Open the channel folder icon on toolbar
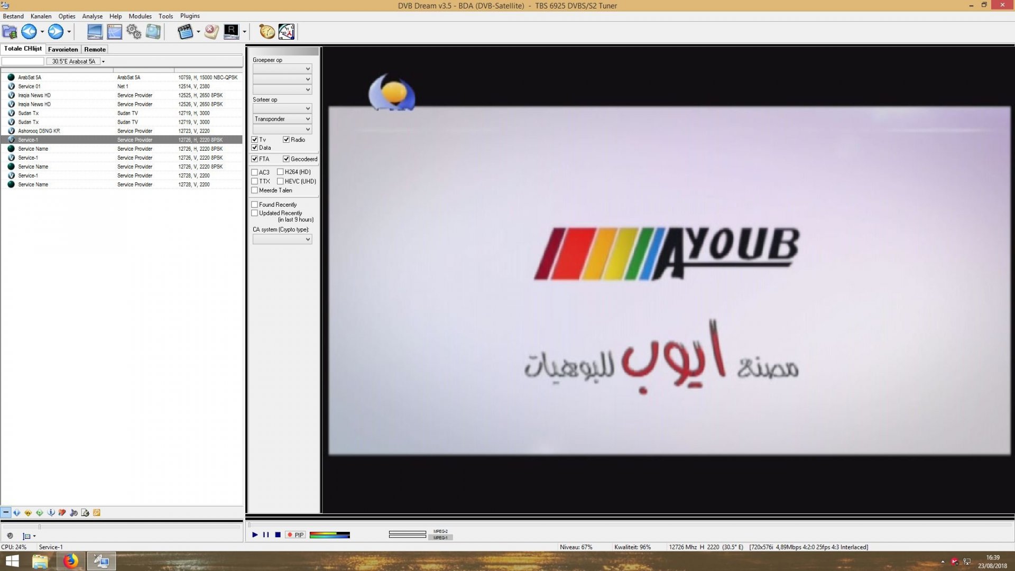 (x=9, y=32)
